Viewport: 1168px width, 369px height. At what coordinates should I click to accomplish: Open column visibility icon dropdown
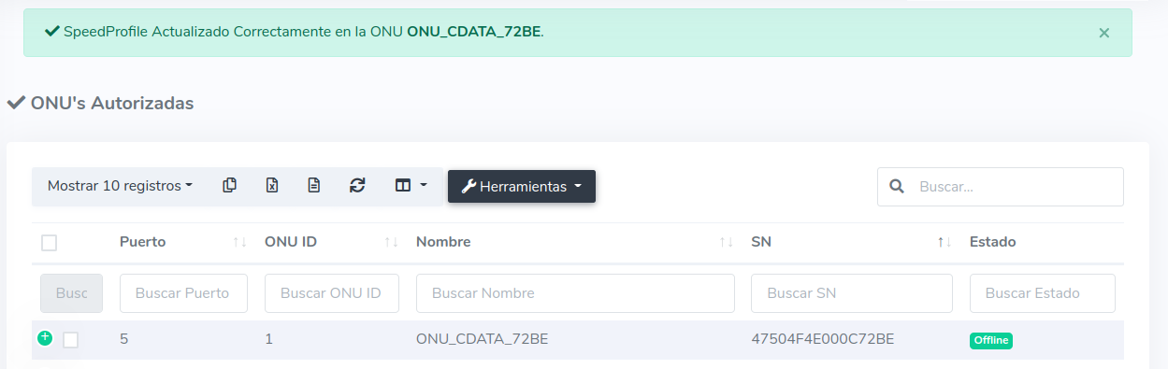click(411, 186)
